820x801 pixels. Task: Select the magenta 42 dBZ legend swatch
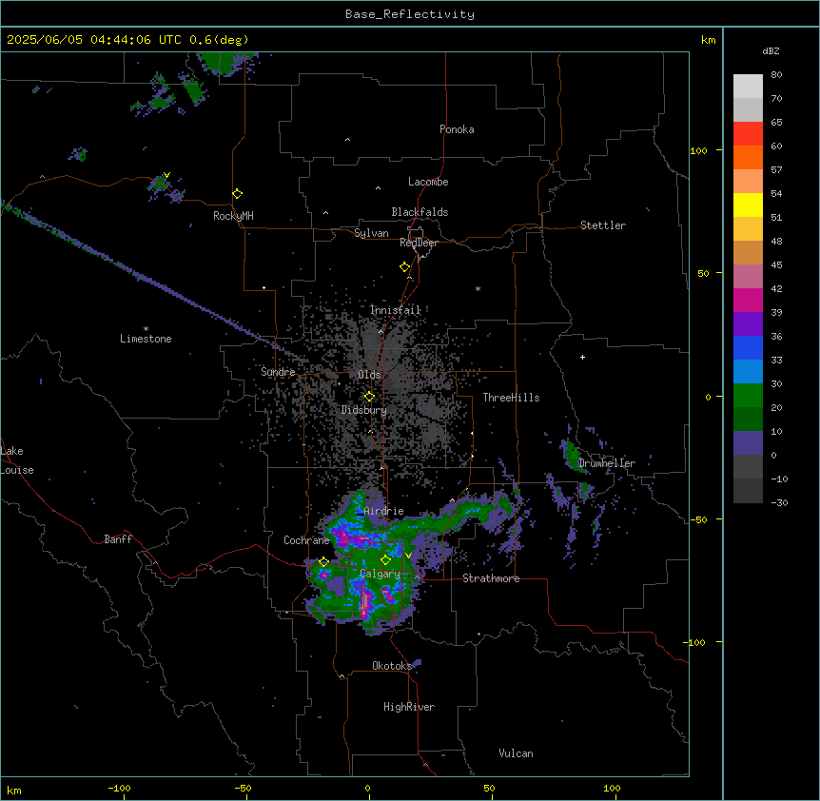tap(748, 300)
